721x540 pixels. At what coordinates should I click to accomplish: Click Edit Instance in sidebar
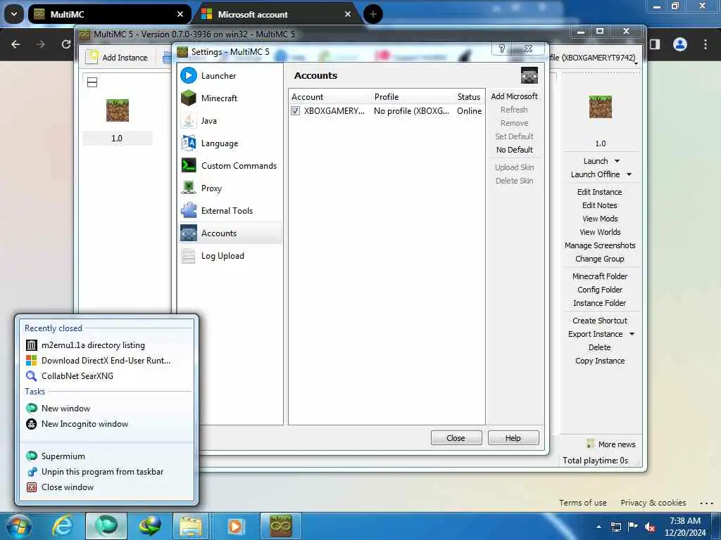tap(600, 192)
